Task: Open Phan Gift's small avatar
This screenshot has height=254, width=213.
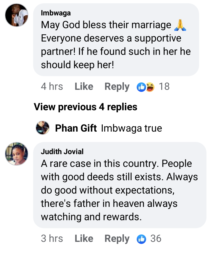Action: coord(43,128)
